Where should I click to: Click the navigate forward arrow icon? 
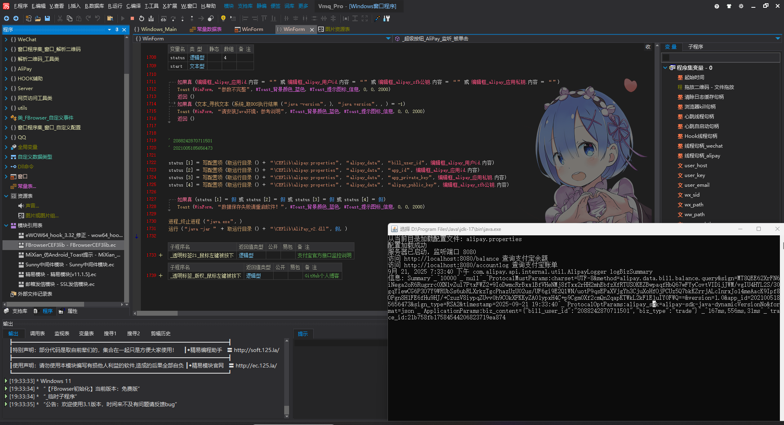click(16, 18)
